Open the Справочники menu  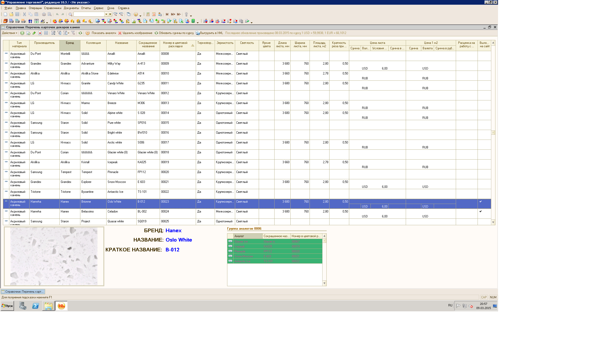click(53, 8)
